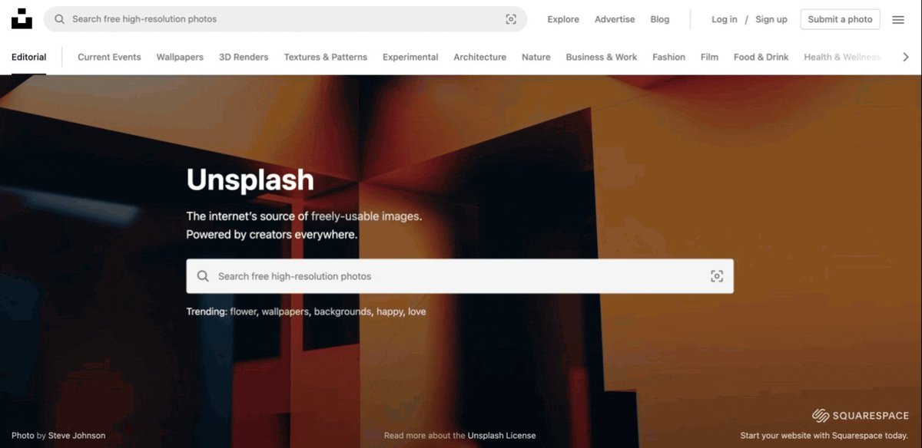Image resolution: width=922 pixels, height=448 pixels.
Task: Click trending term happy
Action: click(x=390, y=311)
